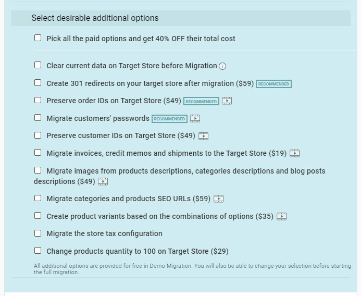
Task: Open video icon beside Preserve order IDs
Action: [x=227, y=101]
